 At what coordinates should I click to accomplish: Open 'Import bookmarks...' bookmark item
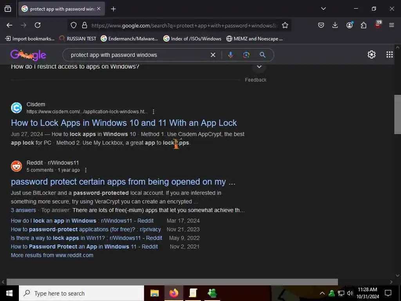30,39
